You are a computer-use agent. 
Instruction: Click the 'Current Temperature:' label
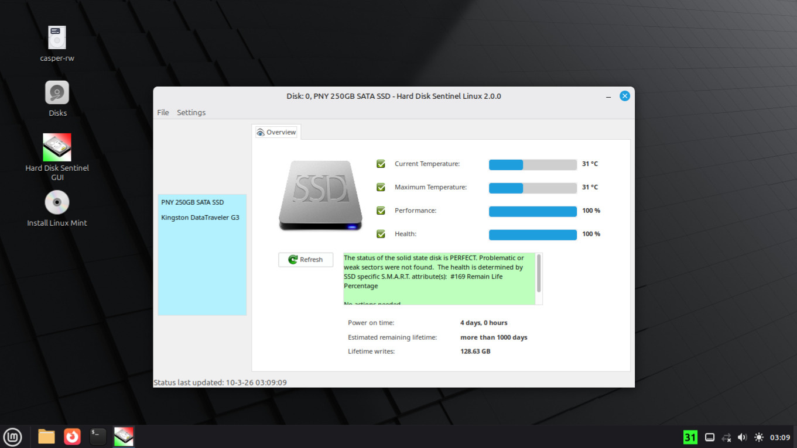coord(427,164)
